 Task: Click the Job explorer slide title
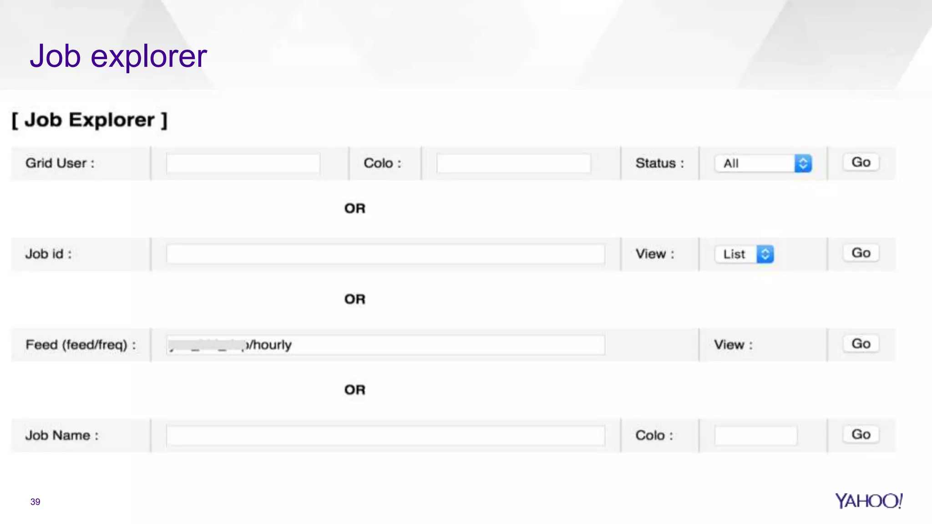coord(118,56)
